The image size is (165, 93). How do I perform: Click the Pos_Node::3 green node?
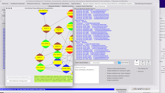[57, 55]
